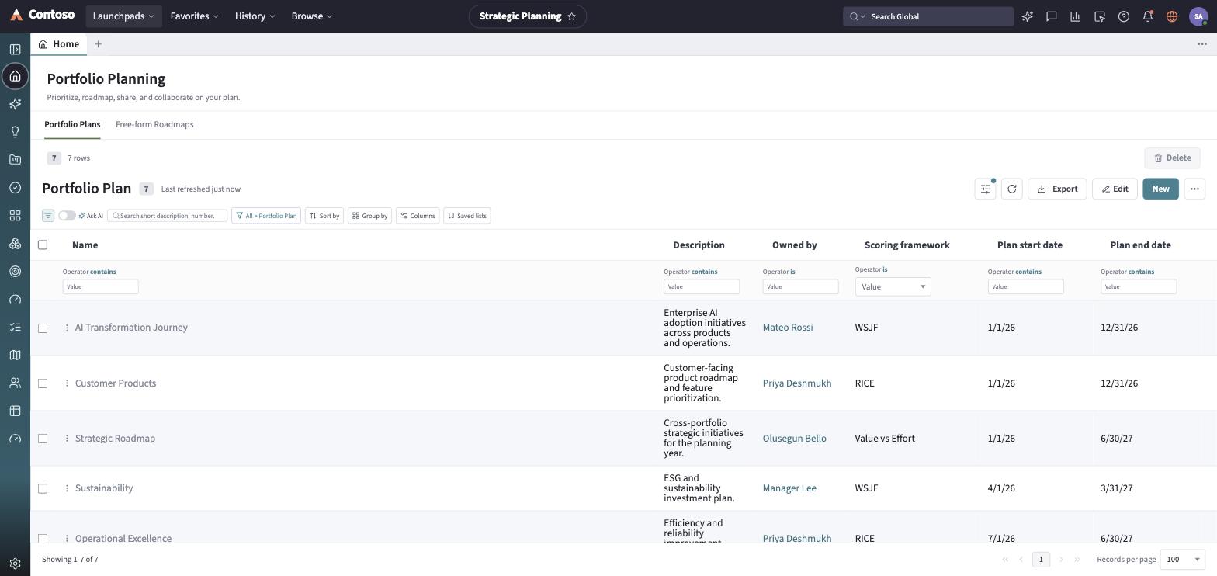Open the History dropdown menu
Screen dimensions: 1217x576
[255, 16]
